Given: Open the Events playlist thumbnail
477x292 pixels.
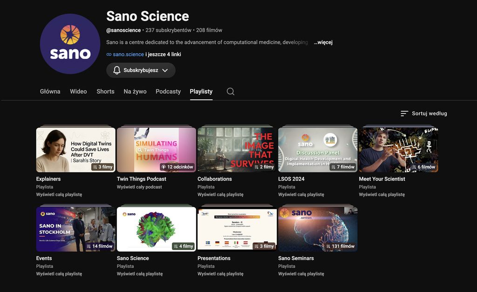Looking at the screenshot, I should [76, 229].
